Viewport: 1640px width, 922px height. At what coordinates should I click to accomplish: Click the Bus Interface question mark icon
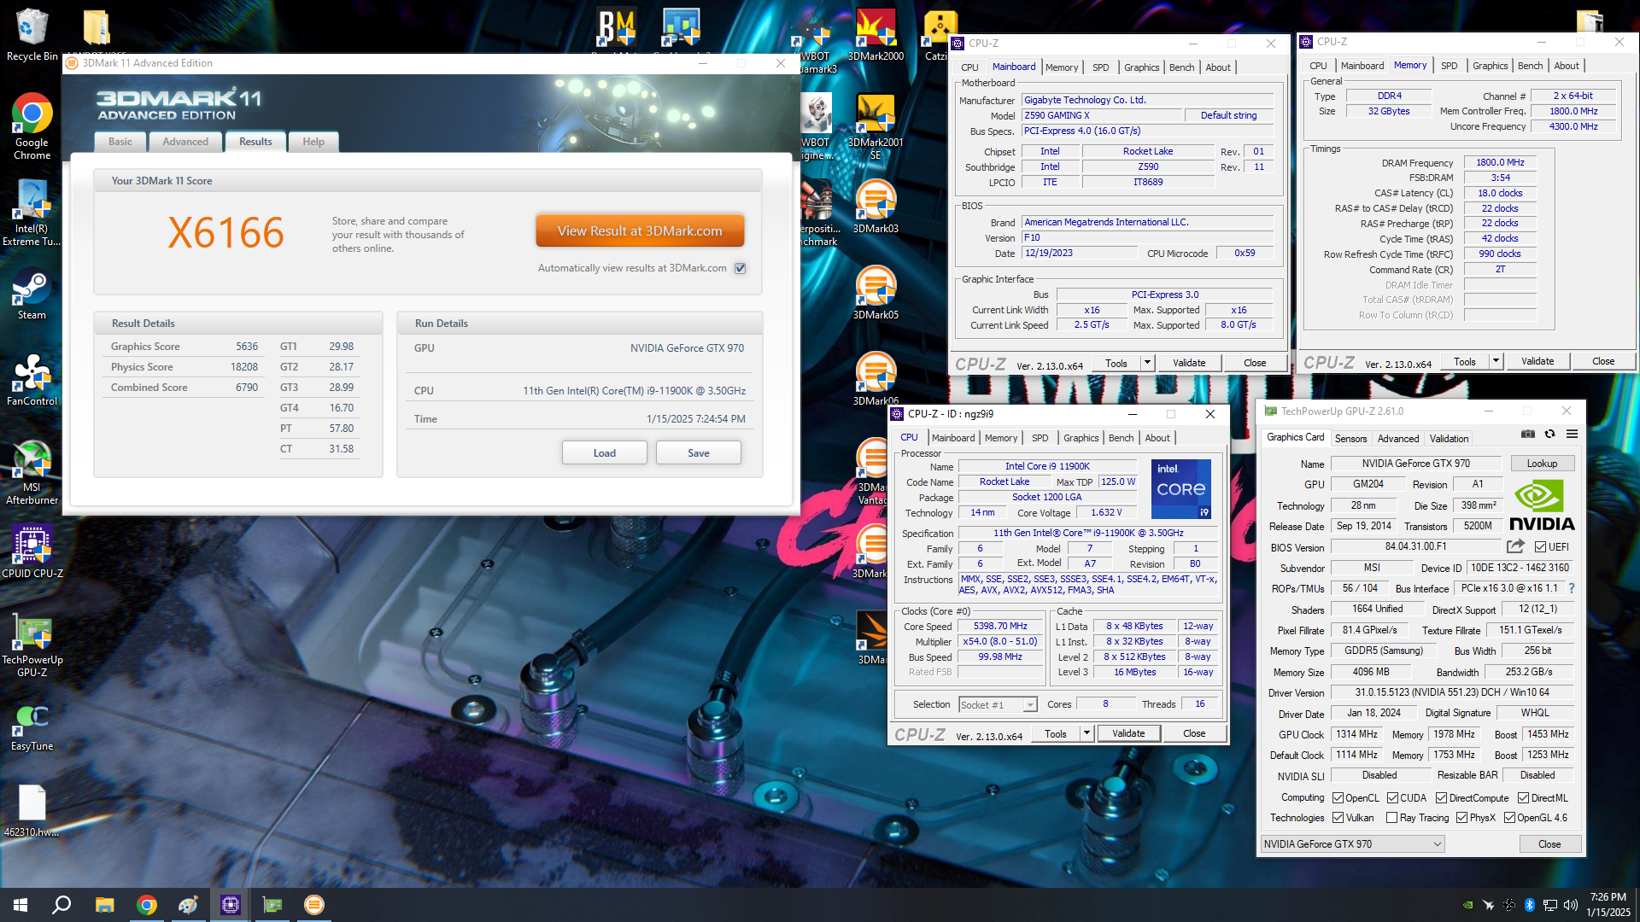tap(1571, 588)
